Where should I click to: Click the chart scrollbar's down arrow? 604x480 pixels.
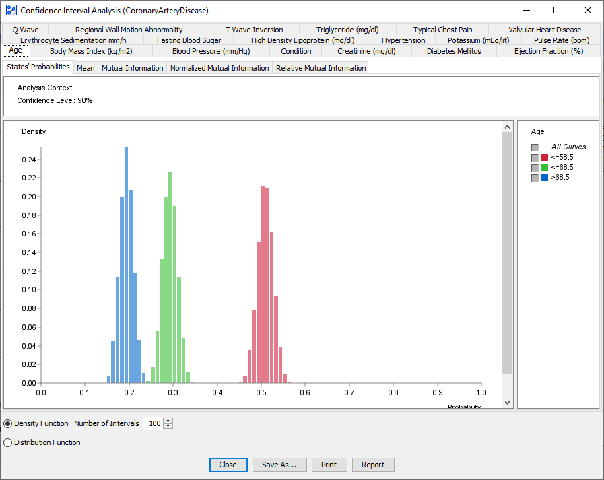point(508,402)
